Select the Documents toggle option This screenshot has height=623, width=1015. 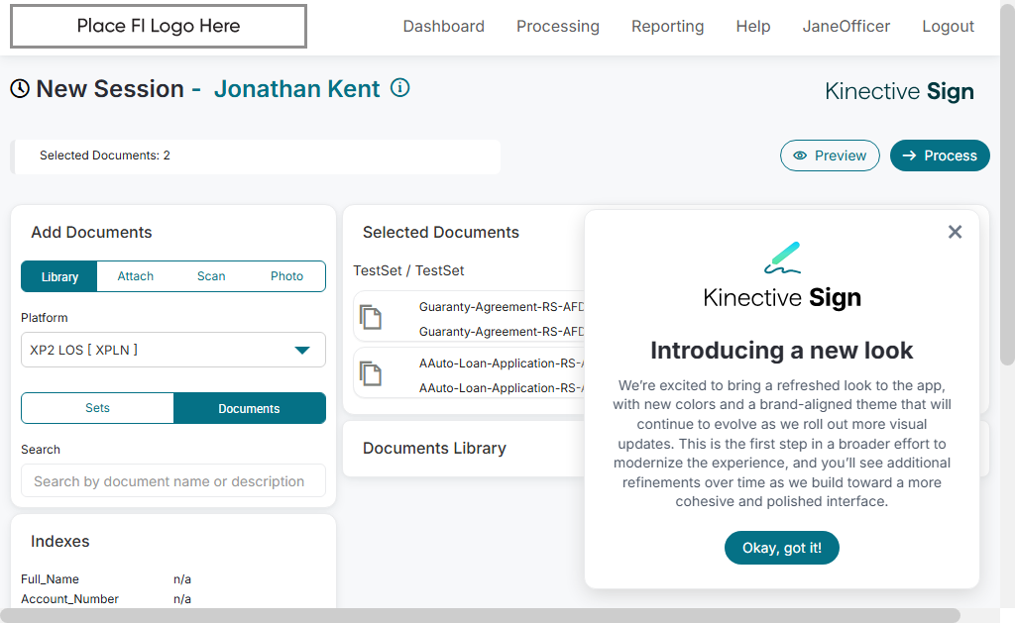[249, 408]
